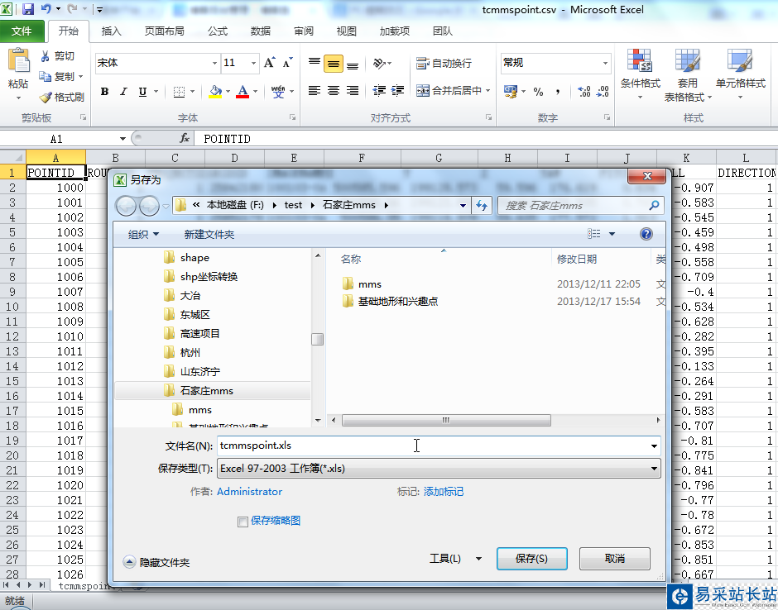Click the comma style icon
This screenshot has width=778, height=610.
(x=558, y=91)
